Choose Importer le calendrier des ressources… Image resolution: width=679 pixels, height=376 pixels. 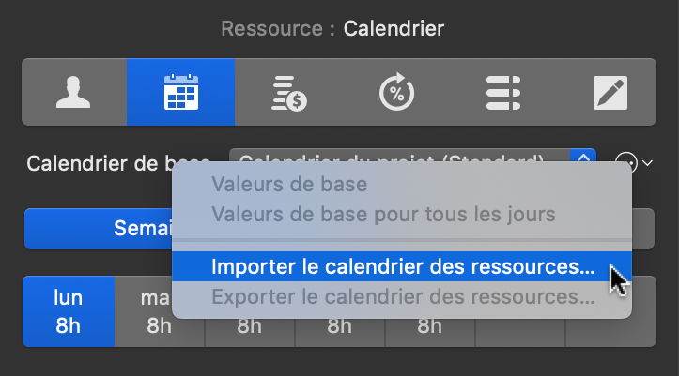[403, 266]
